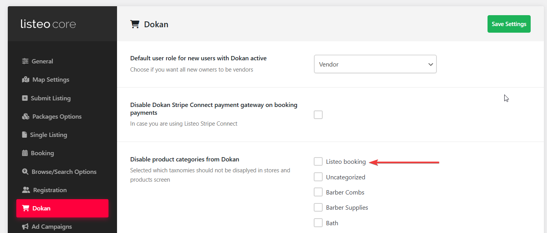Click the Registration users icon
The image size is (547, 233).
[x=26, y=190]
